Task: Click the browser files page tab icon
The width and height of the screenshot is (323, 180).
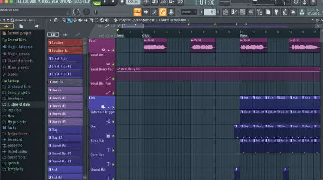Action: [21, 27]
